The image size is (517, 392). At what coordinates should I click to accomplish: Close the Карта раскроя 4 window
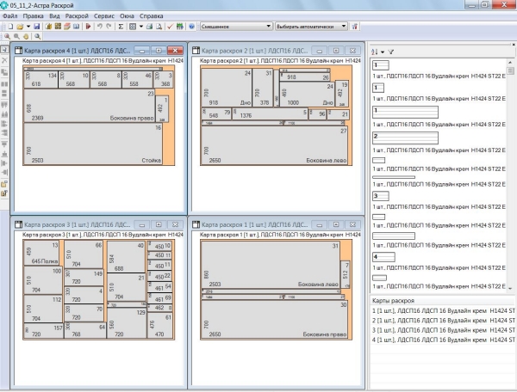[175, 51]
